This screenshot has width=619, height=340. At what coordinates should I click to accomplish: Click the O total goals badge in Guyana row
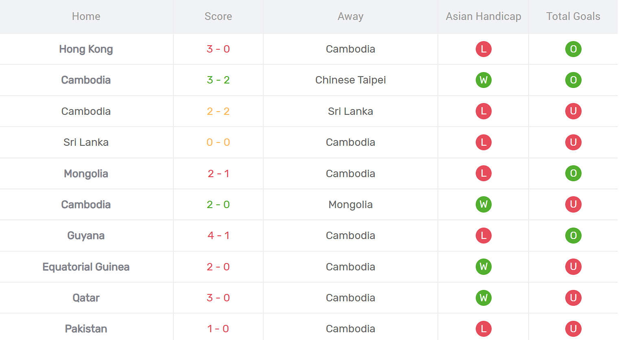coord(573,235)
